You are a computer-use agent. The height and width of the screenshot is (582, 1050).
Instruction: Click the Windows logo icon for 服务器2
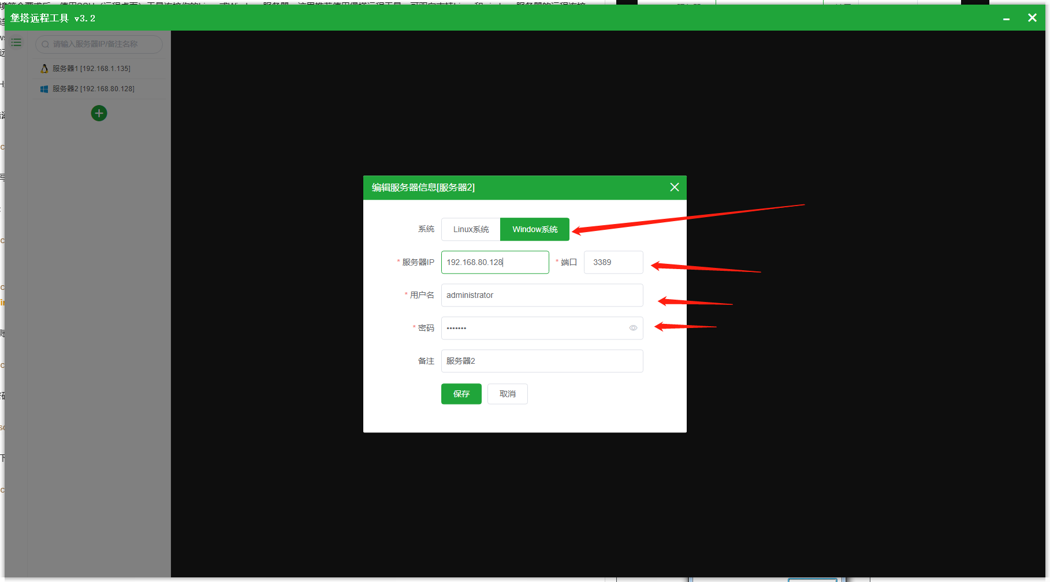pos(44,89)
